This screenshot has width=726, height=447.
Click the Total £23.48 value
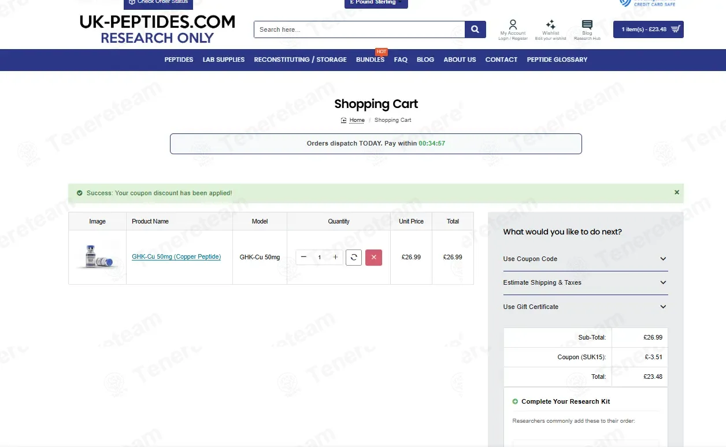pyautogui.click(x=653, y=377)
